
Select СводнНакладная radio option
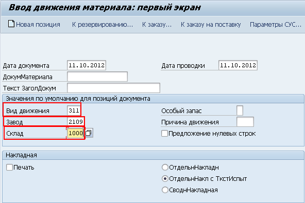[x=165, y=190]
